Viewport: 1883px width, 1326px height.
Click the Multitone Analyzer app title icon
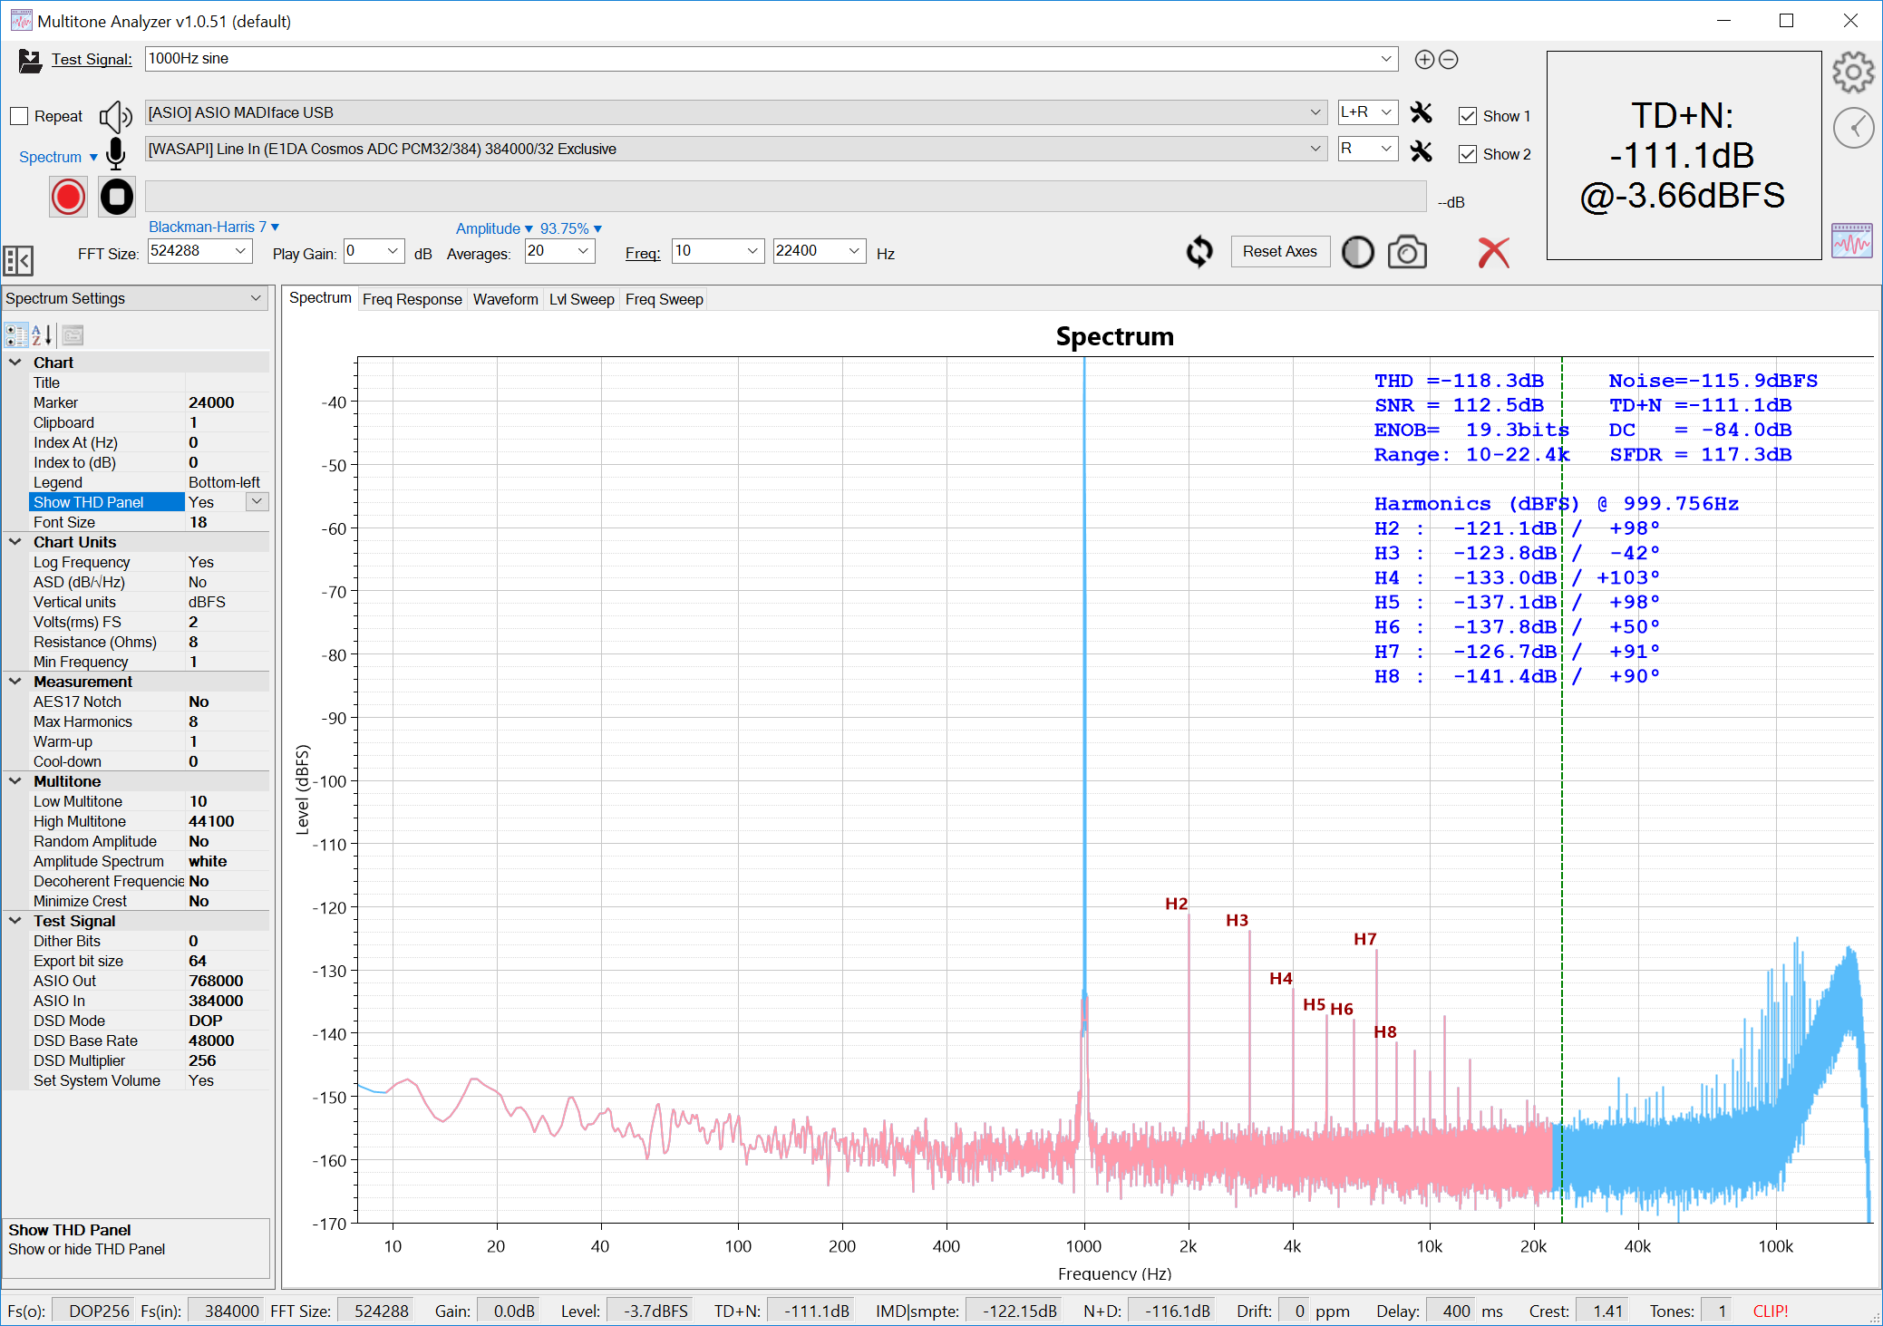[x=21, y=20]
